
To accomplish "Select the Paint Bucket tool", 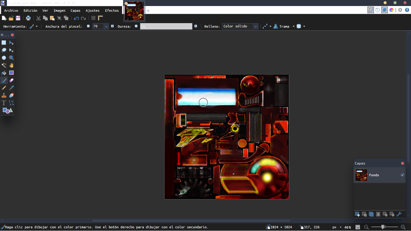I will [4, 73].
